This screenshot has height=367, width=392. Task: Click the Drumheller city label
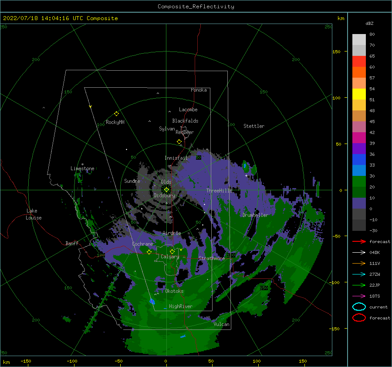pyautogui.click(x=255, y=215)
